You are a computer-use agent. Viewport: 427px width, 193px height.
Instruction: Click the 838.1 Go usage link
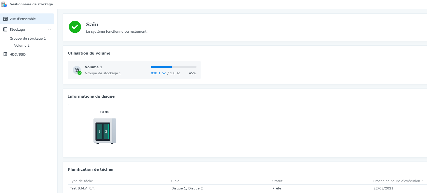tap(159, 73)
